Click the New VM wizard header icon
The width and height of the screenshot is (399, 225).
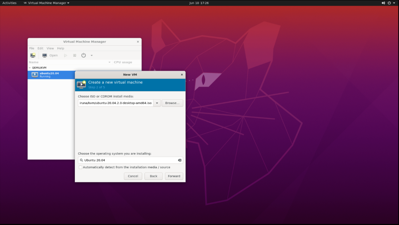point(81,85)
